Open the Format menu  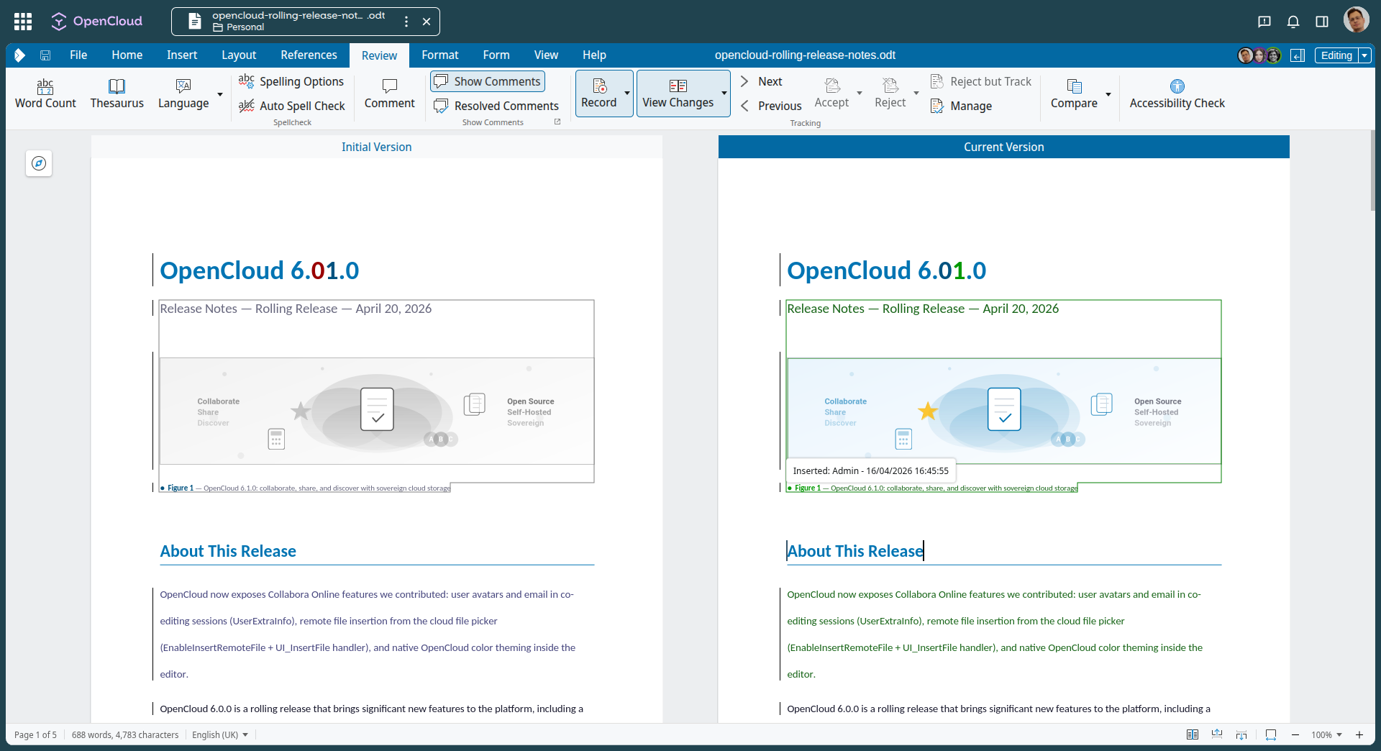tap(439, 55)
